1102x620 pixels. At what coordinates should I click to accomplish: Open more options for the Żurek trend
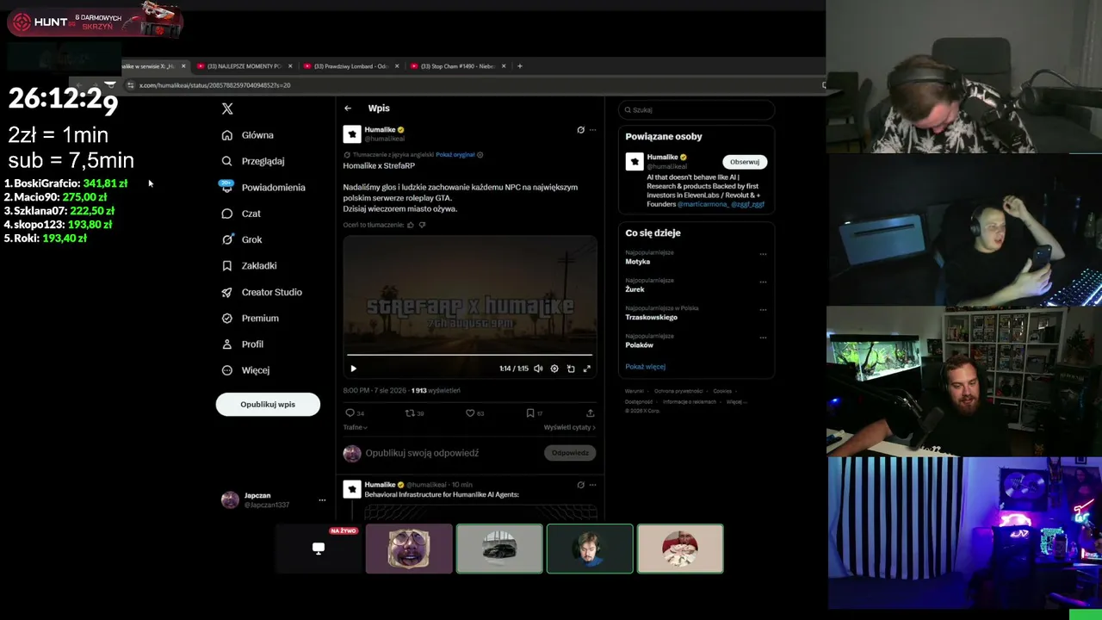[763, 282]
